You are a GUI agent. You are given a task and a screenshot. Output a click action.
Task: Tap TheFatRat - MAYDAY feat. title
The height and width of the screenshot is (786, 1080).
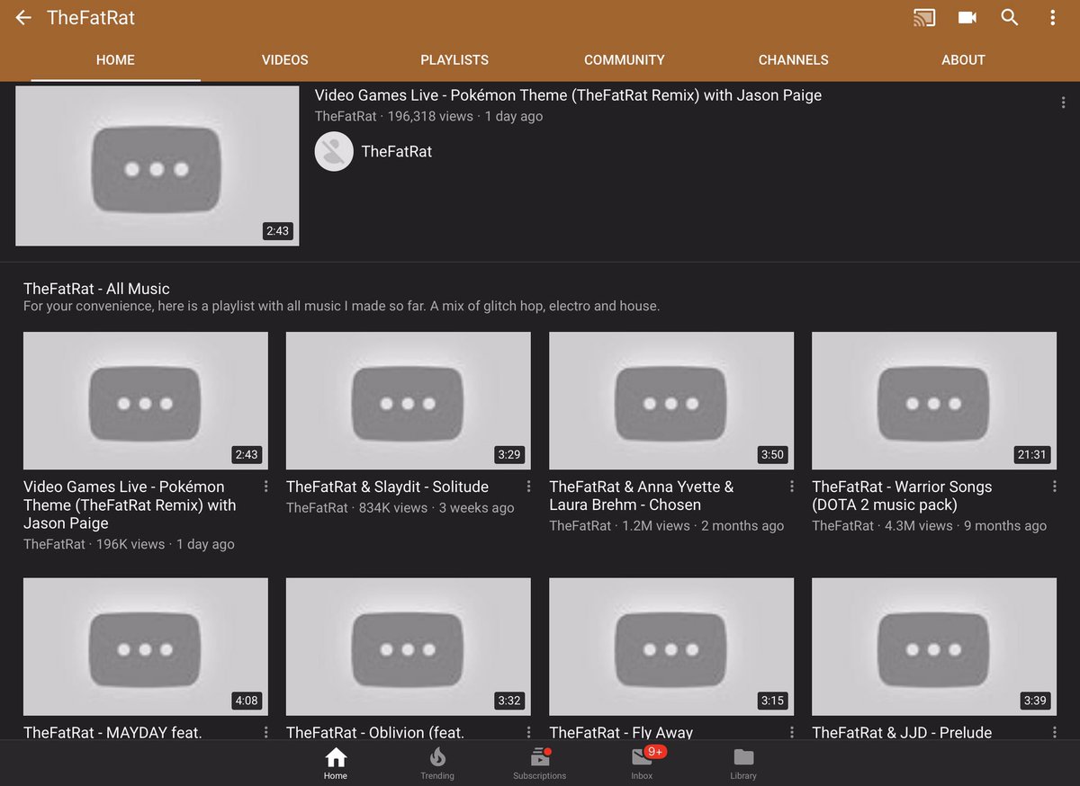pos(112,732)
